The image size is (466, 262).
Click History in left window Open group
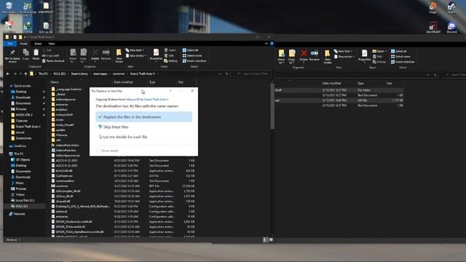point(171,61)
